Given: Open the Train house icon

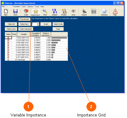Looking at the screenshot, I should click(x=26, y=11).
